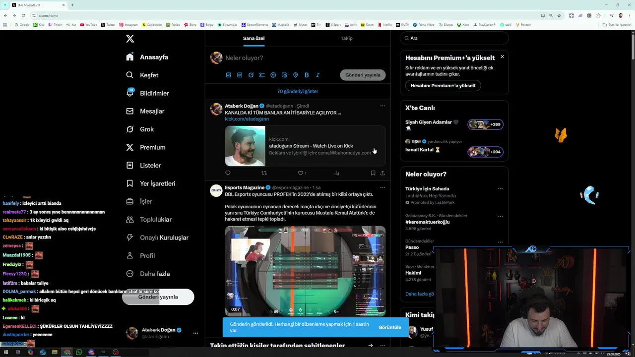Play the Esports Magazine video
The image size is (635, 357).
click(305, 271)
